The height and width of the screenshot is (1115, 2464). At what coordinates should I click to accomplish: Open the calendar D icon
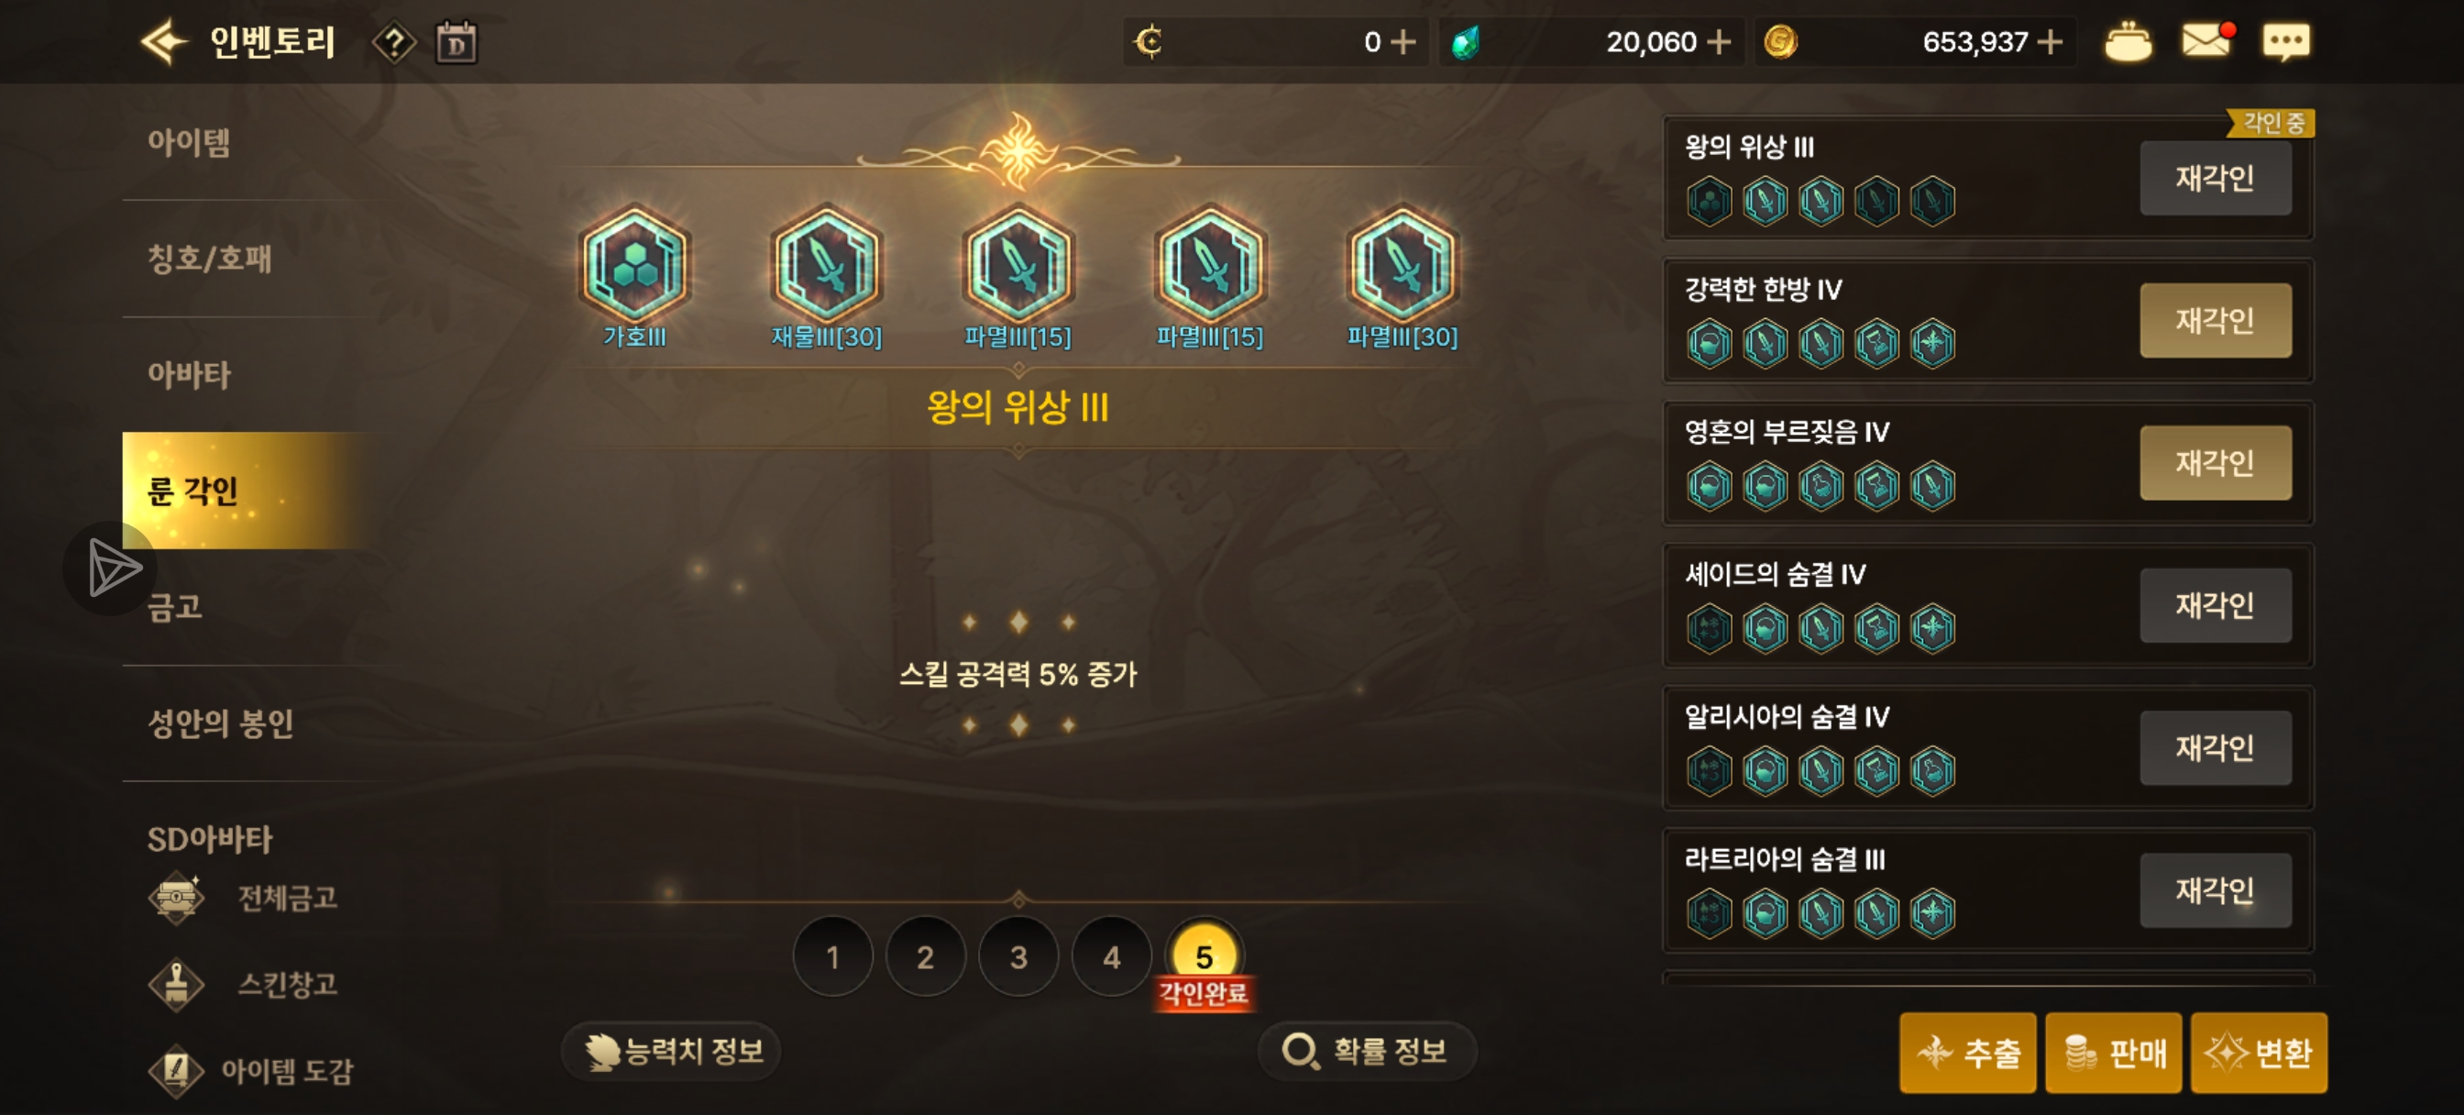click(456, 43)
